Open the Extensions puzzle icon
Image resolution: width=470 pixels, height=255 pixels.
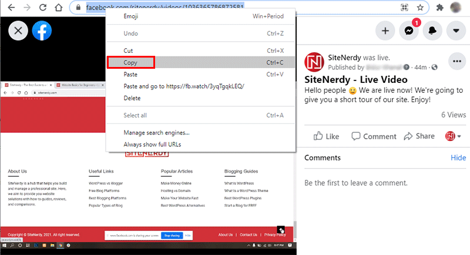(439, 8)
